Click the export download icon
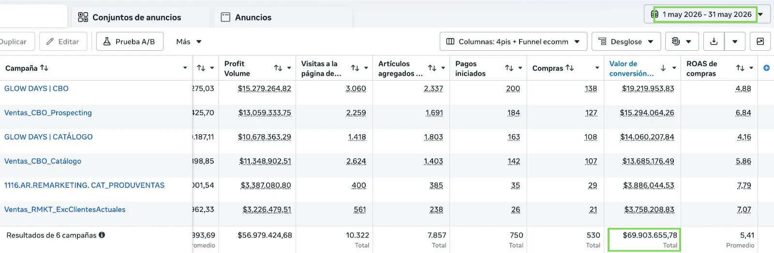Screen dimensions: 774x253 (x=714, y=42)
